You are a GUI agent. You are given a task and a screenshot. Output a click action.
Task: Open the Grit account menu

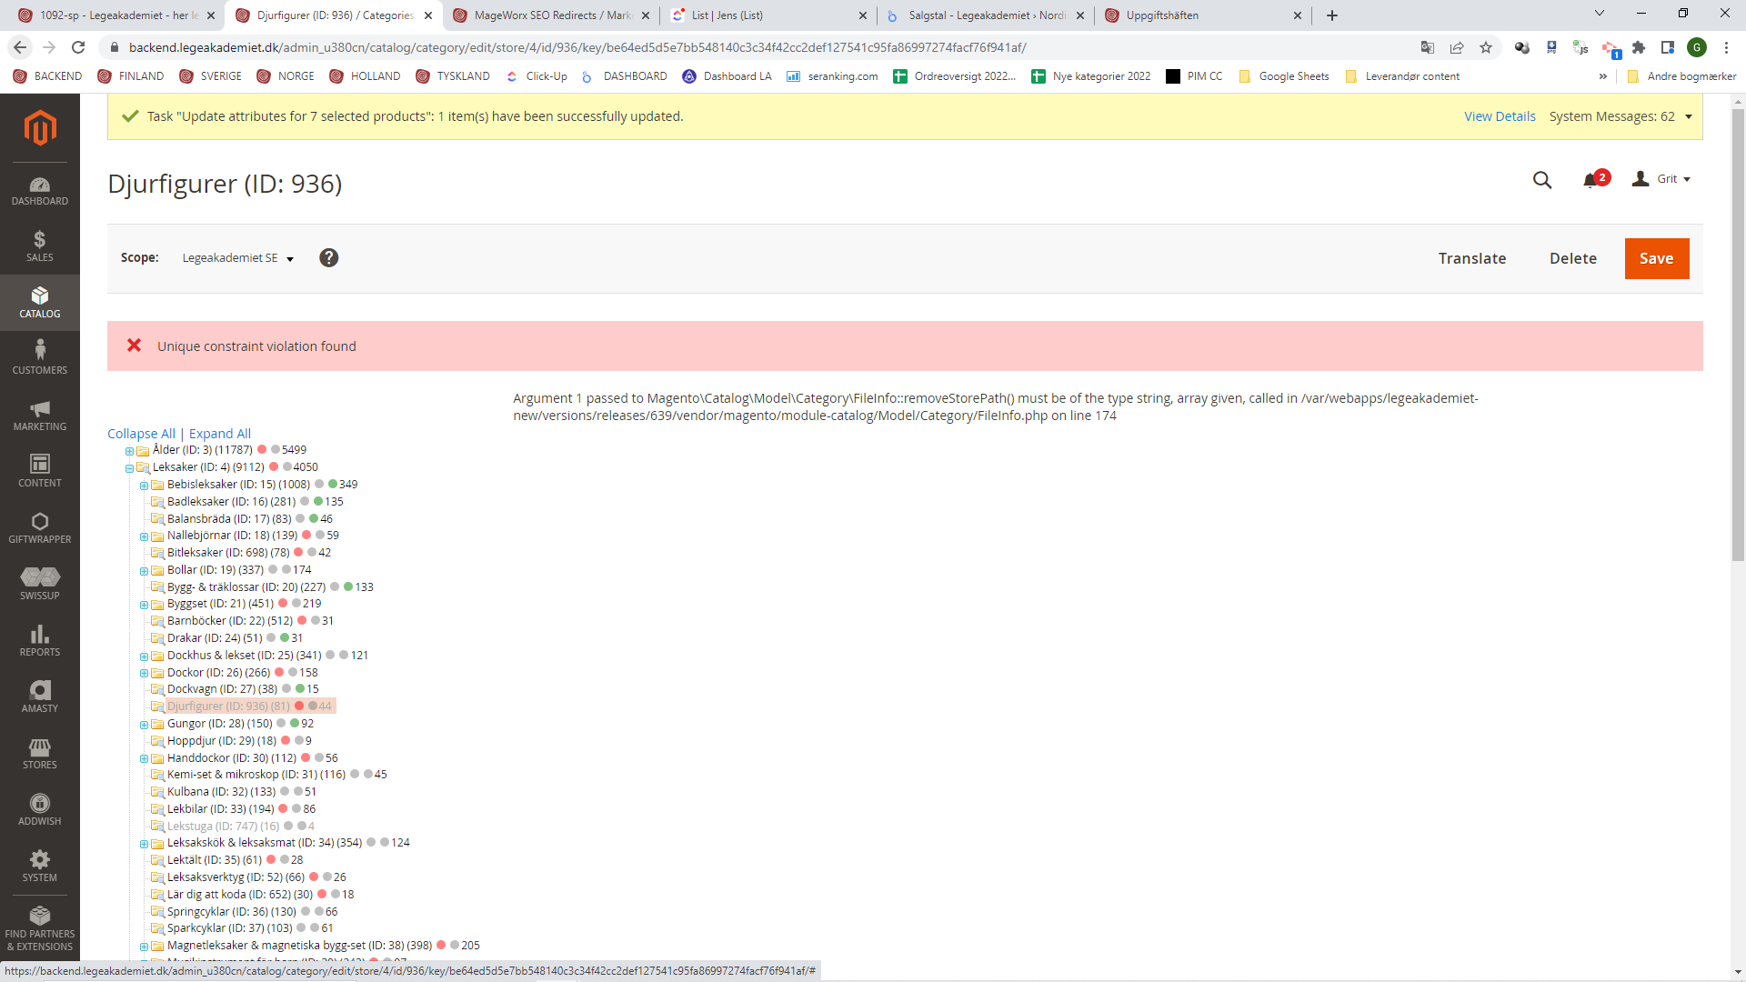pos(1664,179)
